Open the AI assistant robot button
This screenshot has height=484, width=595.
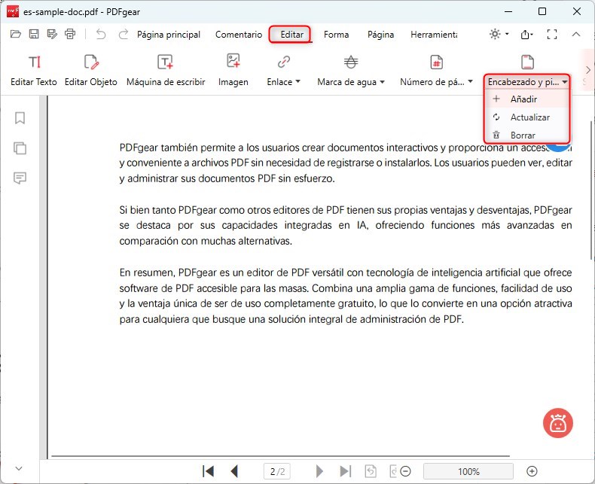click(558, 423)
